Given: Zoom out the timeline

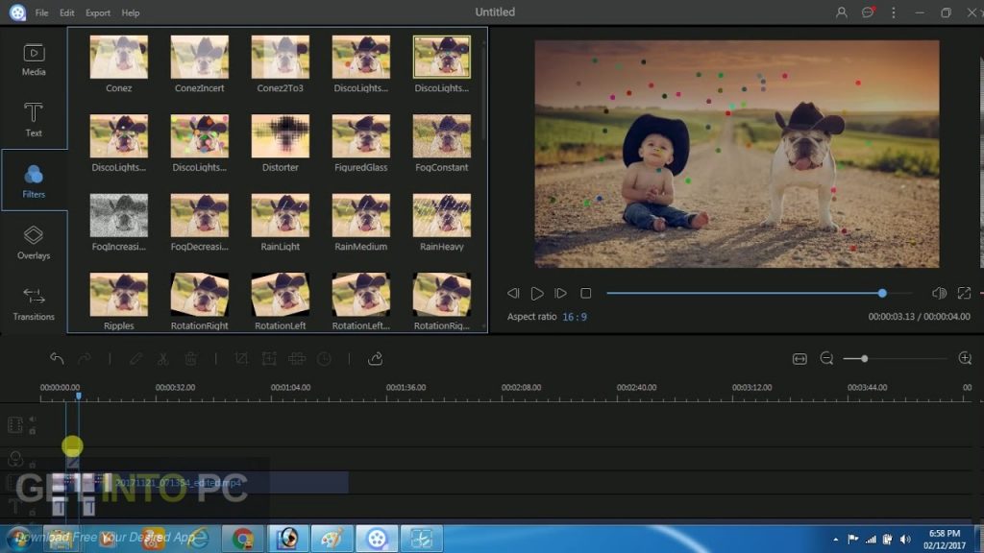Looking at the screenshot, I should [x=826, y=359].
